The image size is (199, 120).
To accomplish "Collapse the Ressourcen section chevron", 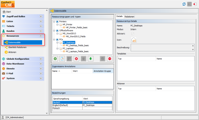I will click(41, 36).
